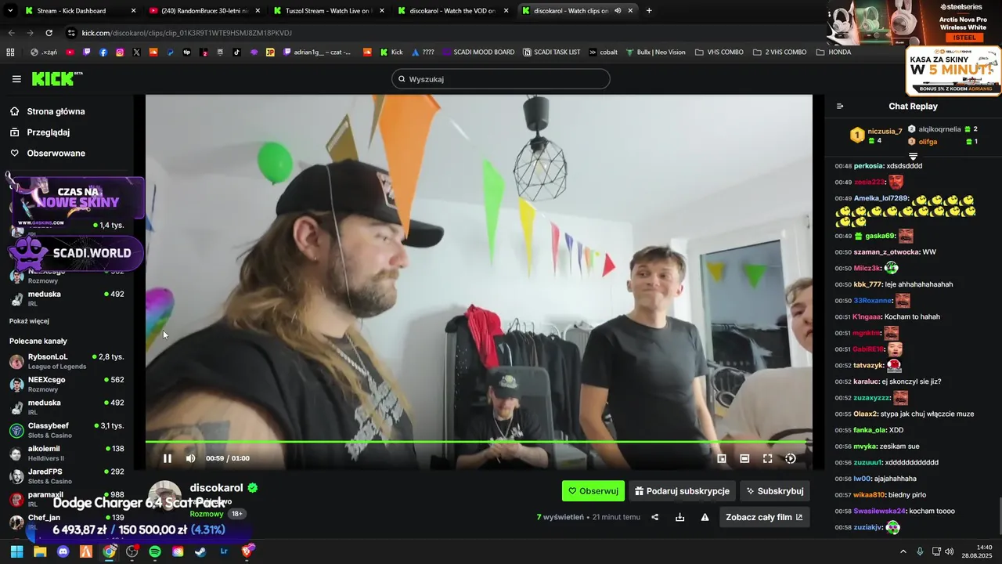Image resolution: width=1002 pixels, height=564 pixels.
Task: Toggle picture-in-picture mode in the player
Action: pos(722,458)
